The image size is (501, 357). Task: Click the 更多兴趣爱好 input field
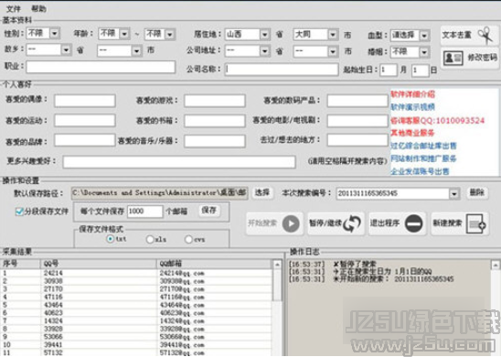(x=179, y=162)
